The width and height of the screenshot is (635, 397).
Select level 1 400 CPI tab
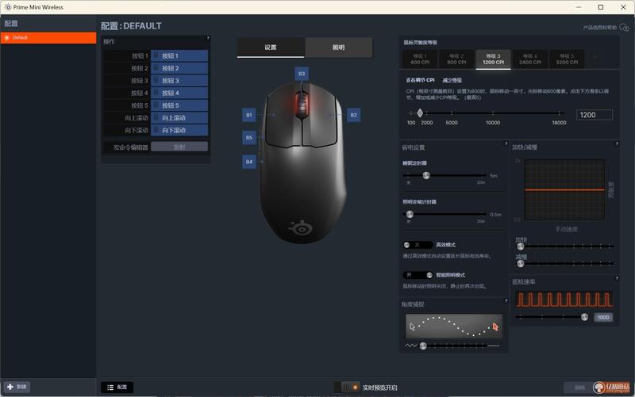click(x=420, y=59)
